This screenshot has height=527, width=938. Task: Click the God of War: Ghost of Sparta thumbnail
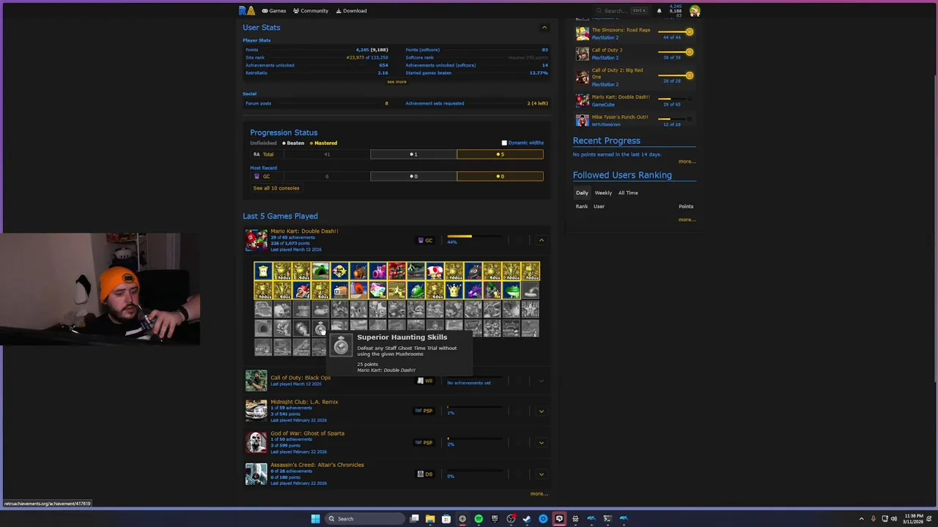coord(256,442)
